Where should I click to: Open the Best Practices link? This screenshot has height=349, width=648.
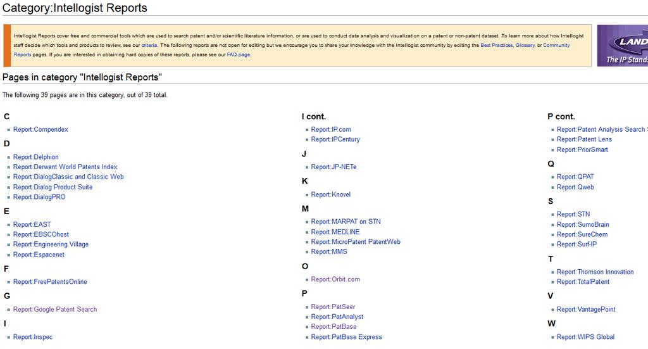coord(496,46)
